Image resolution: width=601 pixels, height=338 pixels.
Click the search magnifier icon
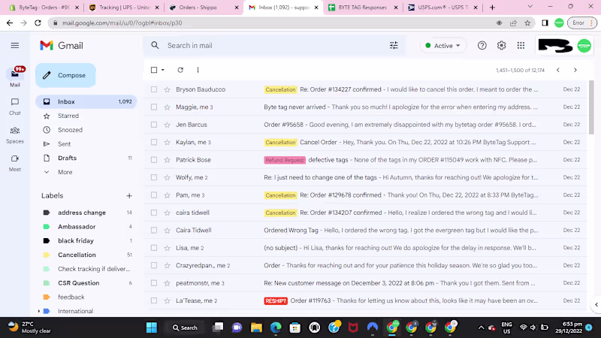pyautogui.click(x=155, y=46)
